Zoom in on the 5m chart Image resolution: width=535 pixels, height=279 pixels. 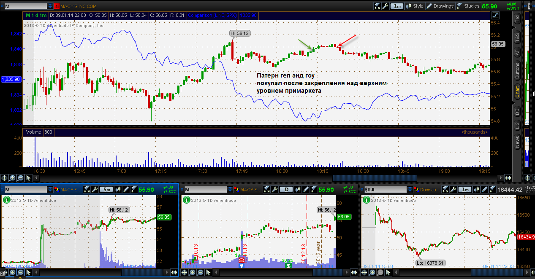13,272
